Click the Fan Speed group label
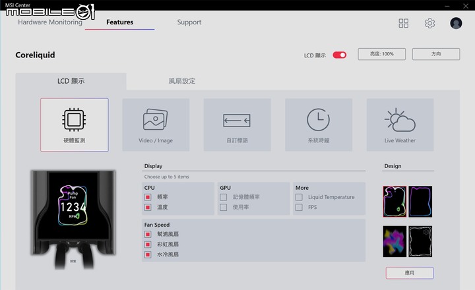This screenshot has height=290, width=475. pos(157,225)
